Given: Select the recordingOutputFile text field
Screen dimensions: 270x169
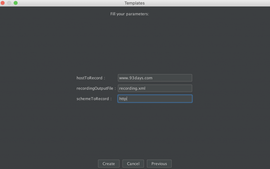Looking at the screenshot, I should coord(155,88).
